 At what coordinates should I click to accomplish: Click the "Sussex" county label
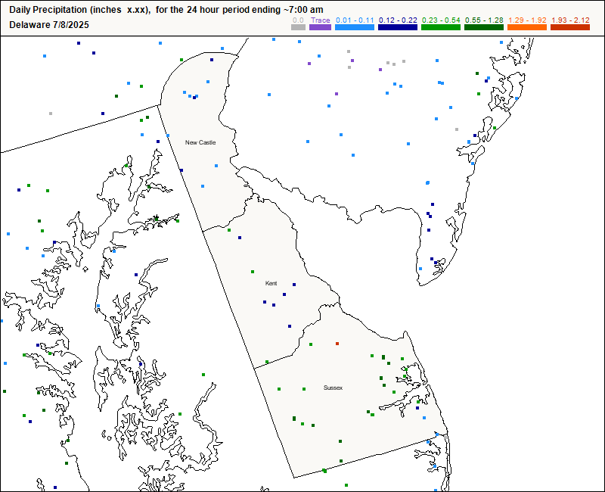coord(333,388)
